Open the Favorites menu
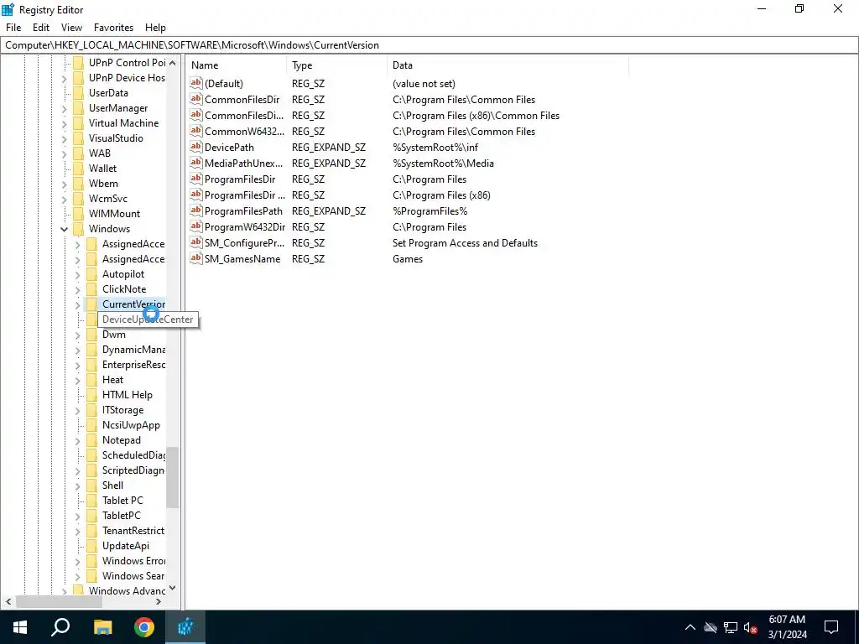 [113, 28]
